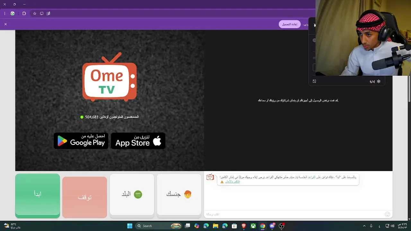Click the expand icon in popup panel
The height and width of the screenshot is (231, 411).
314,81
